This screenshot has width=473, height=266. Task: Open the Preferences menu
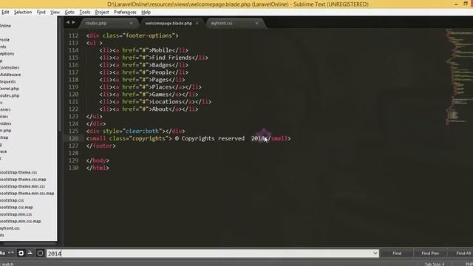(125, 12)
